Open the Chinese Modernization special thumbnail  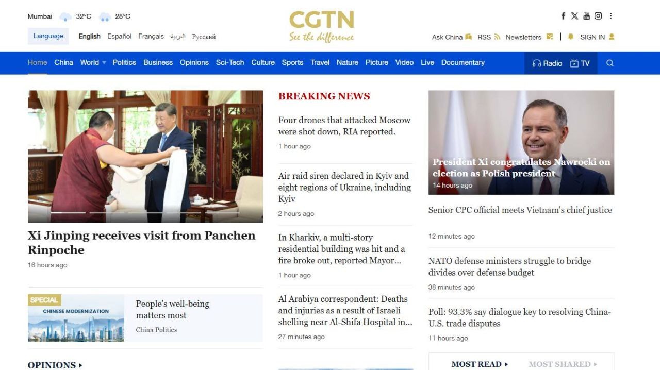[x=76, y=318]
